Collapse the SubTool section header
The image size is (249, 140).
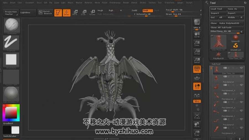coord(216,64)
